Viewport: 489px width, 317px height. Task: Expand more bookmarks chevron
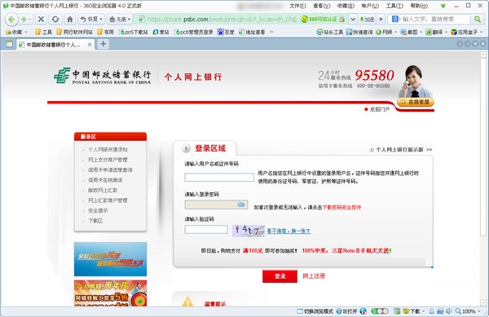click(x=271, y=32)
